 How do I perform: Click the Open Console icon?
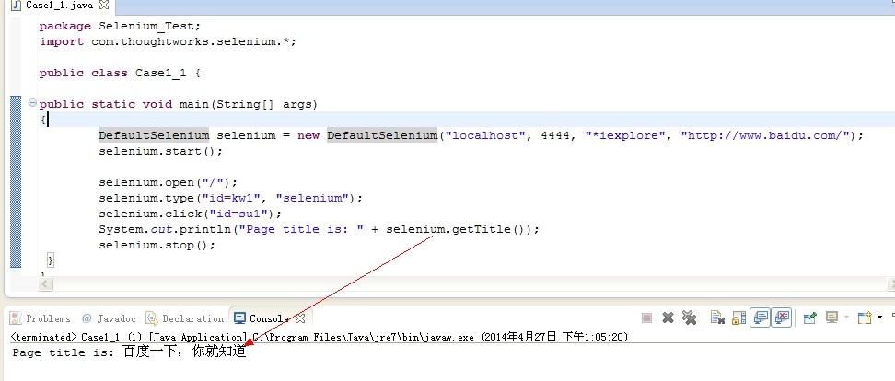pos(865,317)
